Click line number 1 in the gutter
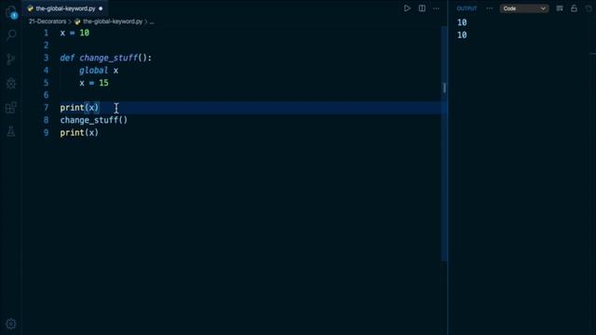Screen dimensions: 596x335 pyautogui.click(x=46, y=33)
